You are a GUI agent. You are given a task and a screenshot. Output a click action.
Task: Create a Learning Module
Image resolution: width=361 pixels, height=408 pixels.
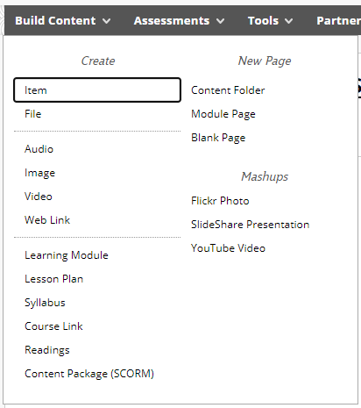click(67, 255)
